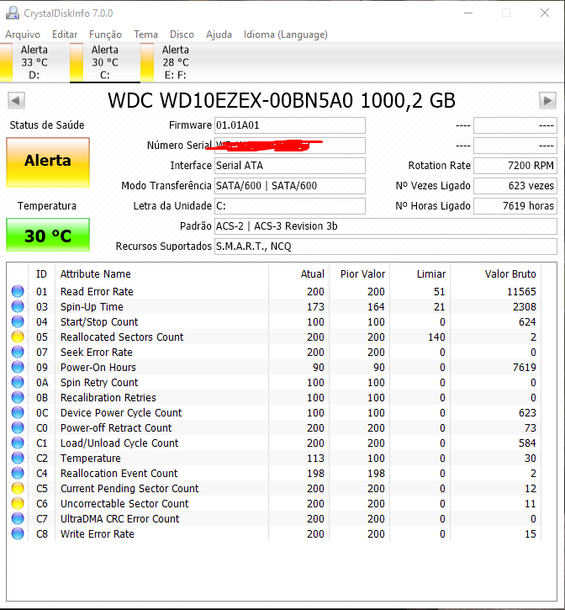
Task: Click the yellow Alerta health status button
Action: tap(48, 162)
